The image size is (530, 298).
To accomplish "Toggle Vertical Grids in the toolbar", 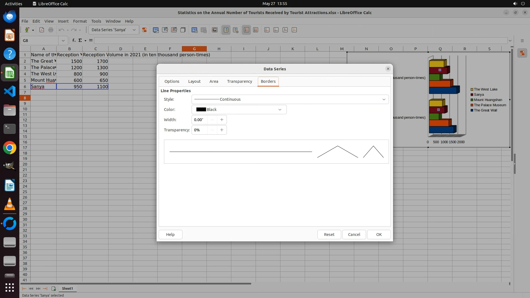I will pos(256,30).
